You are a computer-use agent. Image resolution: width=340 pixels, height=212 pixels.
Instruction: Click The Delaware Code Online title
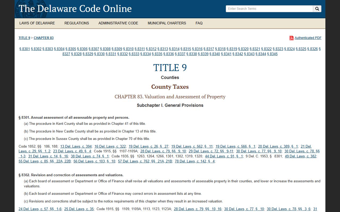click(x=75, y=9)
